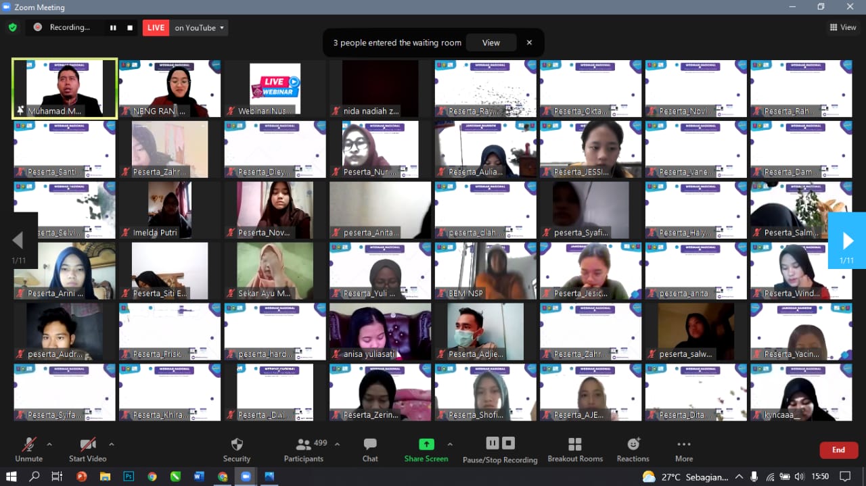The image size is (866, 486).
Task: Expand audio options arrow beside Unmute
Action: (49, 444)
